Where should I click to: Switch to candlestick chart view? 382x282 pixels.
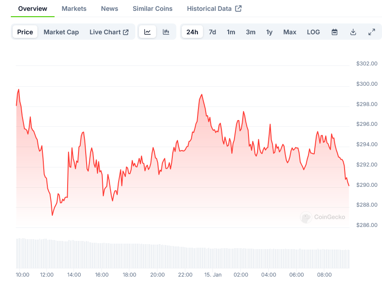tap(166, 32)
